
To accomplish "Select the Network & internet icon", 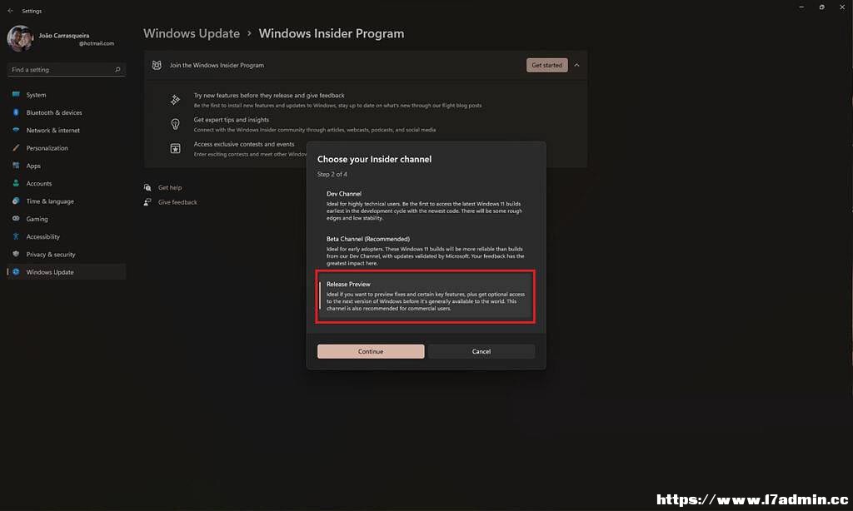I will point(16,131).
